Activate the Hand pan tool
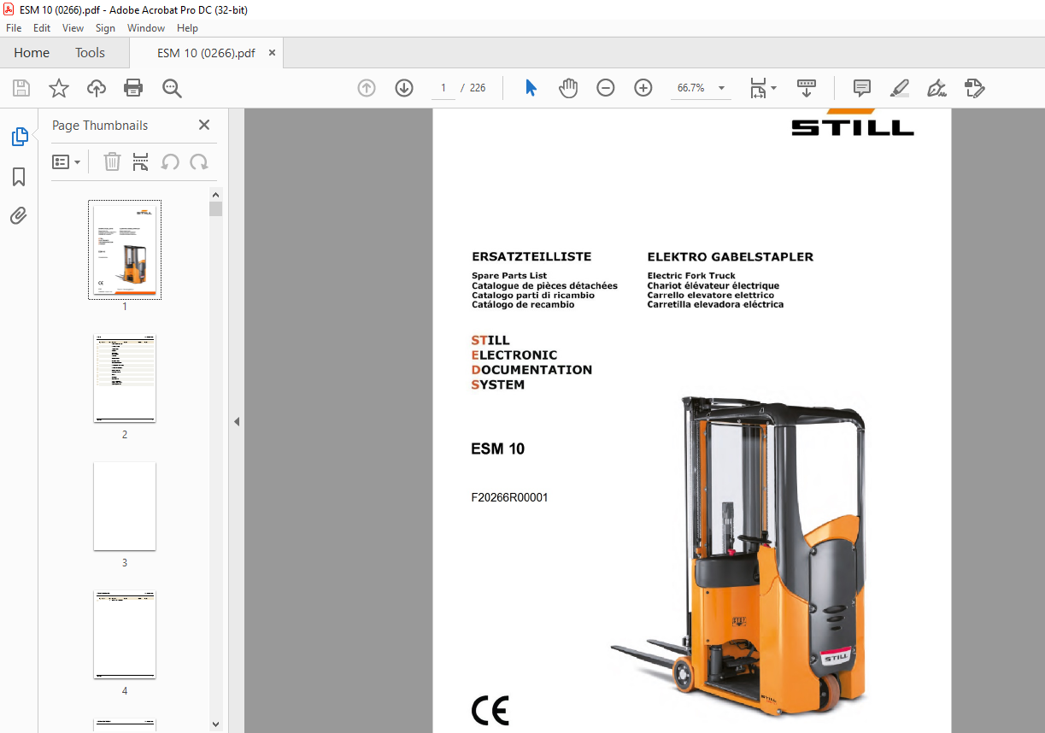Image resolution: width=1045 pixels, height=733 pixels. click(x=568, y=88)
